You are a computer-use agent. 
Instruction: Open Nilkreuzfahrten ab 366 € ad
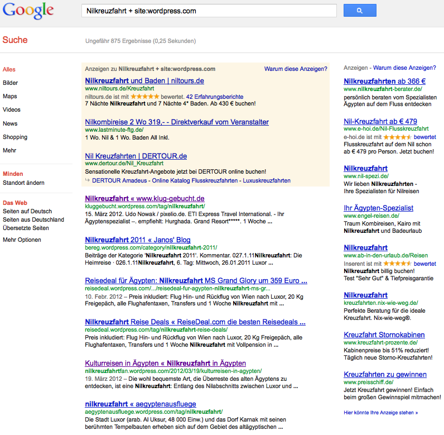[x=384, y=82]
